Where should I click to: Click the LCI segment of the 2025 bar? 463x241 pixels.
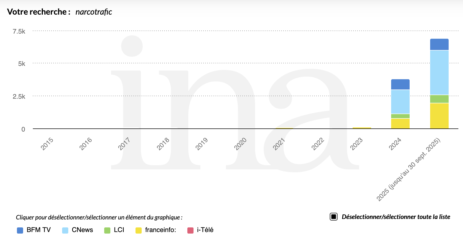tap(439, 99)
